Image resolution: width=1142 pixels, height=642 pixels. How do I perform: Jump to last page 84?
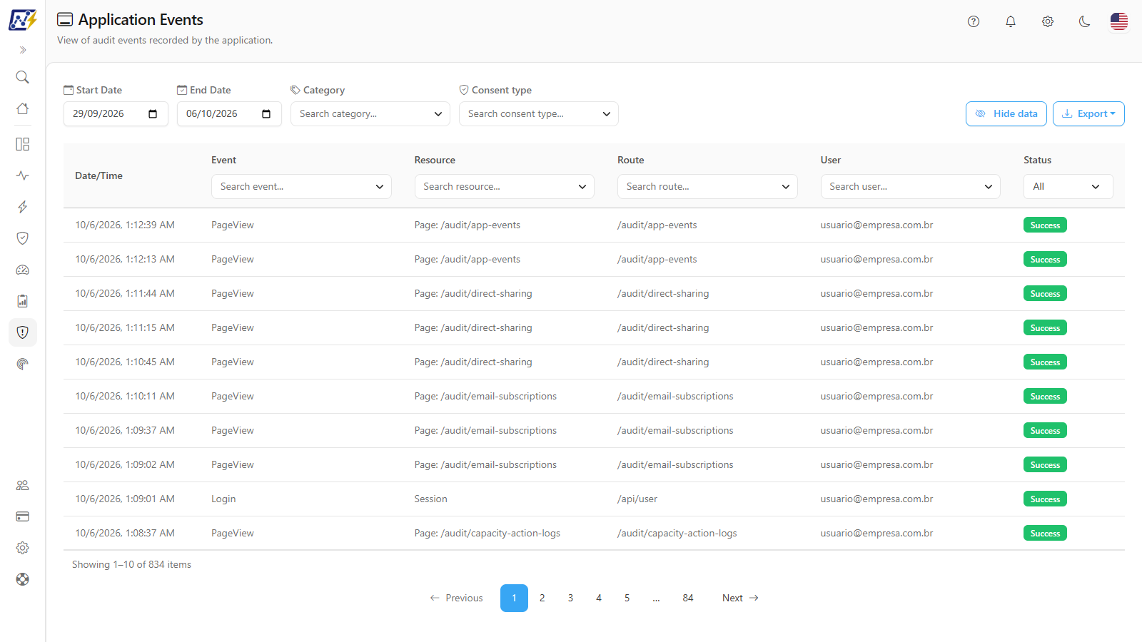[x=688, y=598]
